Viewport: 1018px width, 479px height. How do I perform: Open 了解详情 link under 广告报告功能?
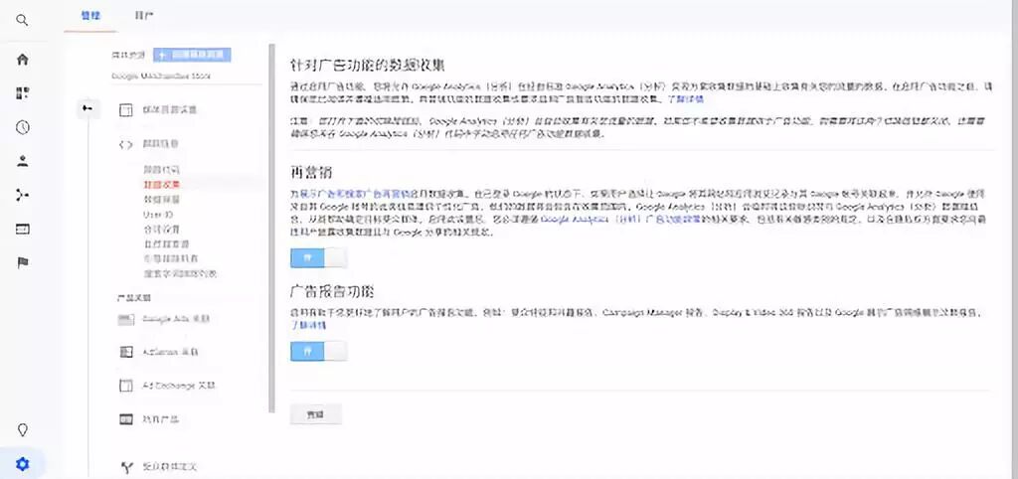(308, 325)
